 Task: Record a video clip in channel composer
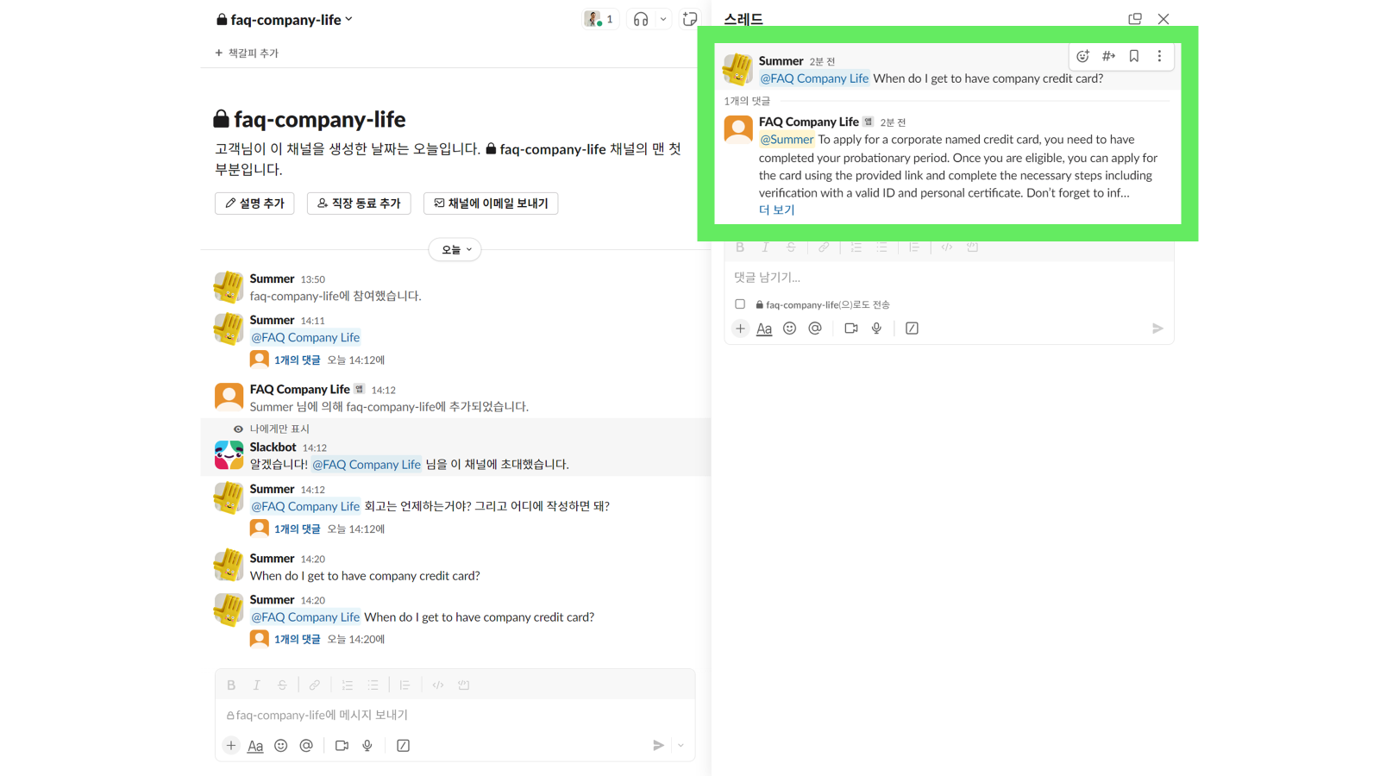coord(342,746)
